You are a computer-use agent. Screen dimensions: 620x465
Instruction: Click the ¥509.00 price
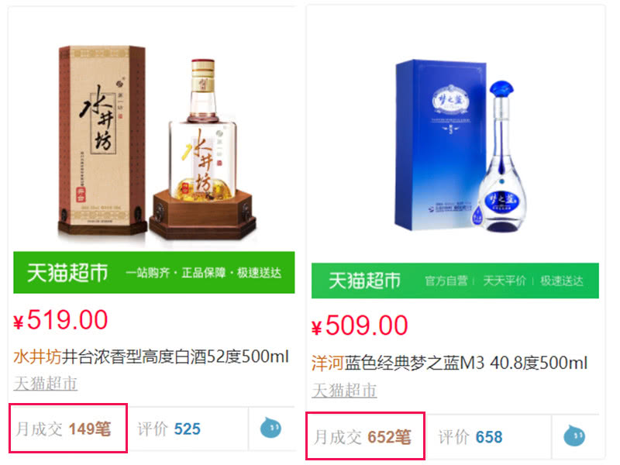[360, 325]
